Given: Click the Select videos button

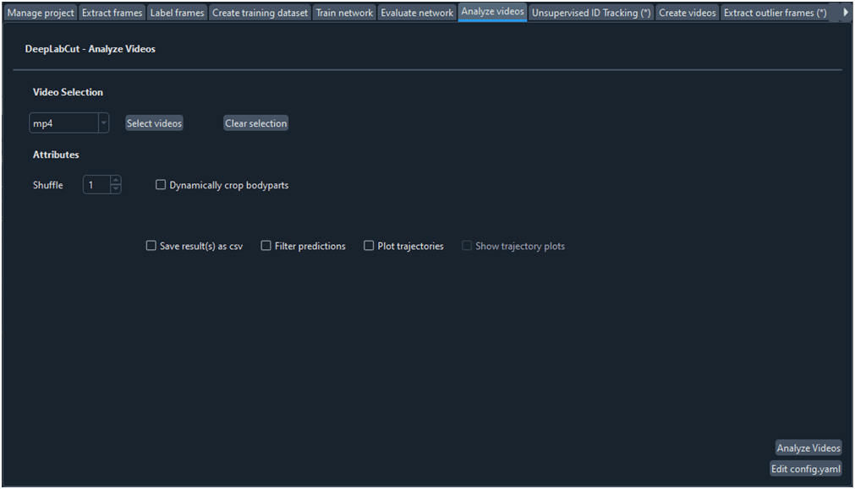Looking at the screenshot, I should click(x=154, y=123).
